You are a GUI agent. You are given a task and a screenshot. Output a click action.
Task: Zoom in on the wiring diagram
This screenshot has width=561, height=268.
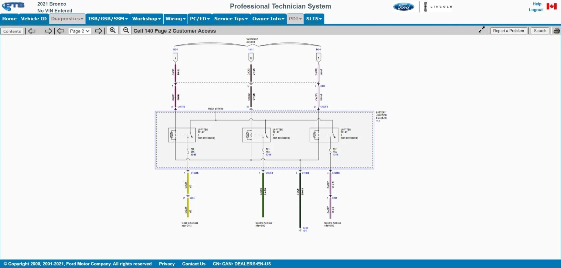click(113, 30)
